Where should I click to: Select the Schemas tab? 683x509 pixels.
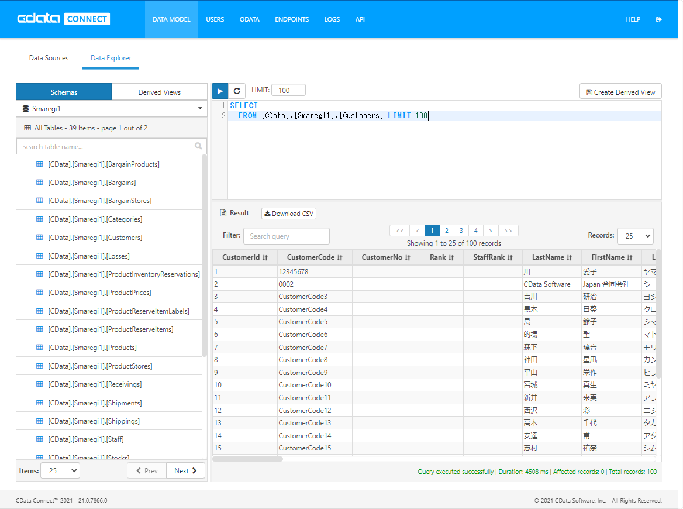coord(64,92)
